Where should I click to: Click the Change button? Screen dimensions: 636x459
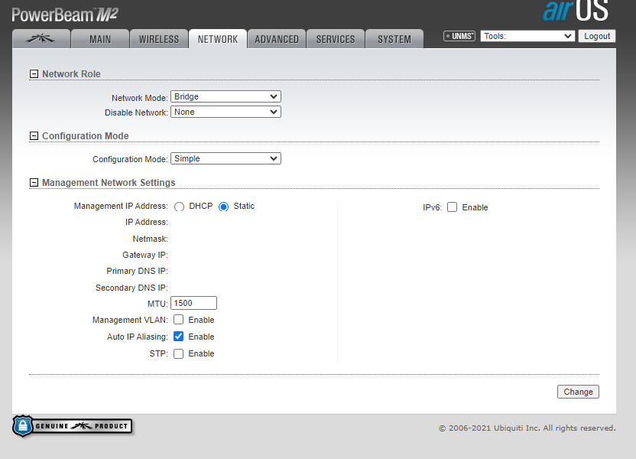(578, 392)
